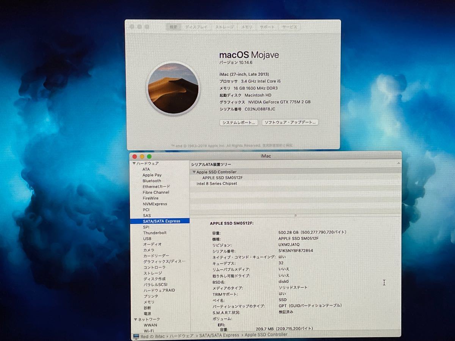Zoom the iMac System Information window
Screen dimensions: 455x341
point(149,156)
